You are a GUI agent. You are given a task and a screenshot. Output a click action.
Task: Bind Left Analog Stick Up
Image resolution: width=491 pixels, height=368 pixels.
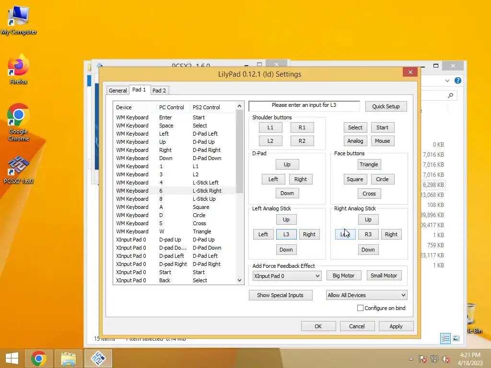(x=286, y=219)
